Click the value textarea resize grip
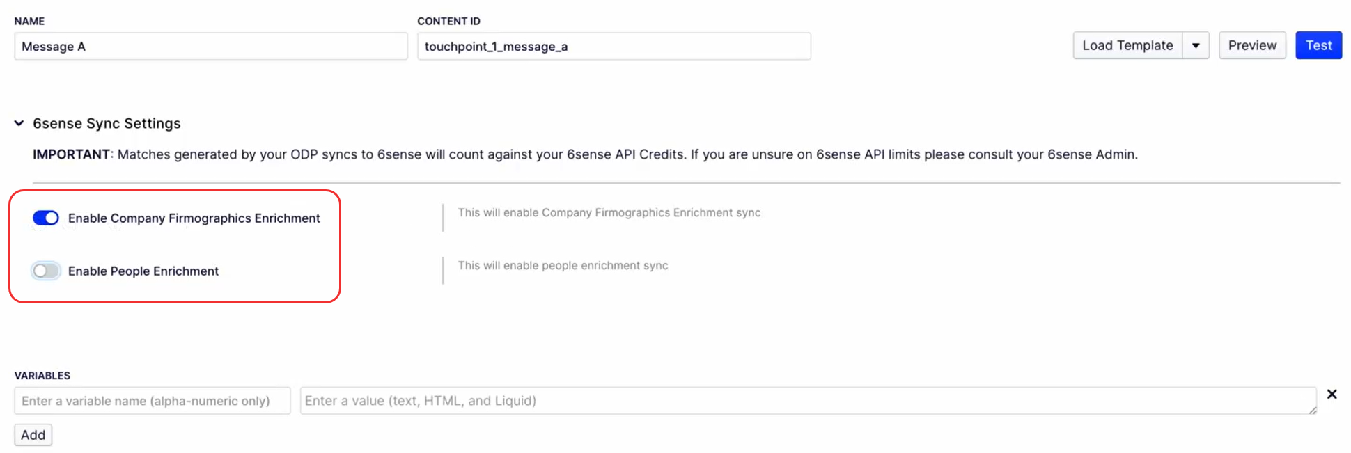Image resolution: width=1351 pixels, height=453 pixels. (x=1312, y=410)
